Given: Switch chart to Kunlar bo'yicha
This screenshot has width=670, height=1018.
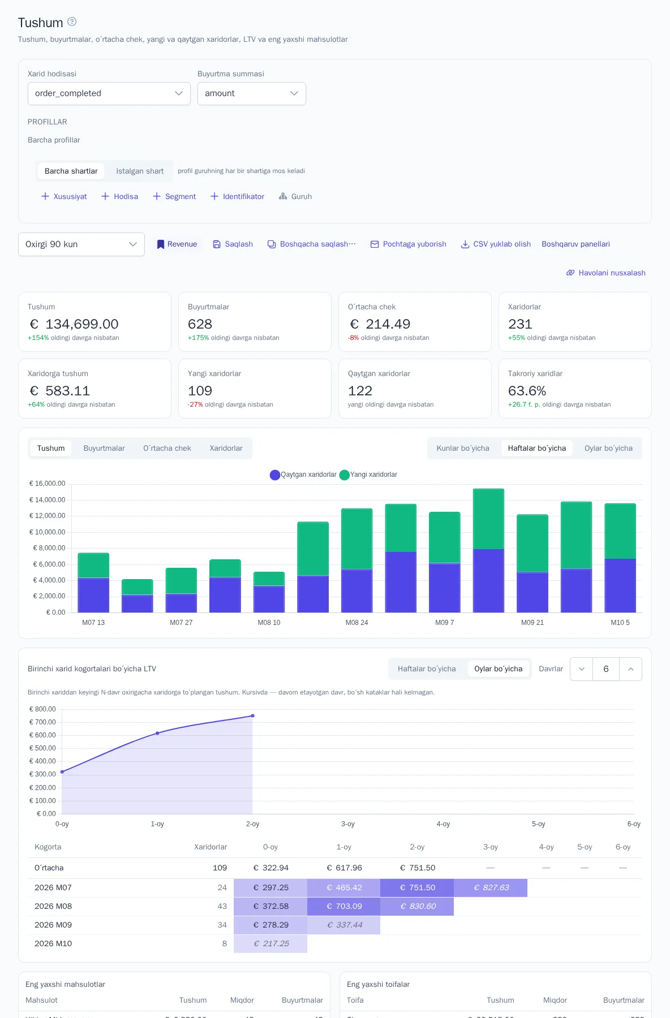Looking at the screenshot, I should click(463, 448).
